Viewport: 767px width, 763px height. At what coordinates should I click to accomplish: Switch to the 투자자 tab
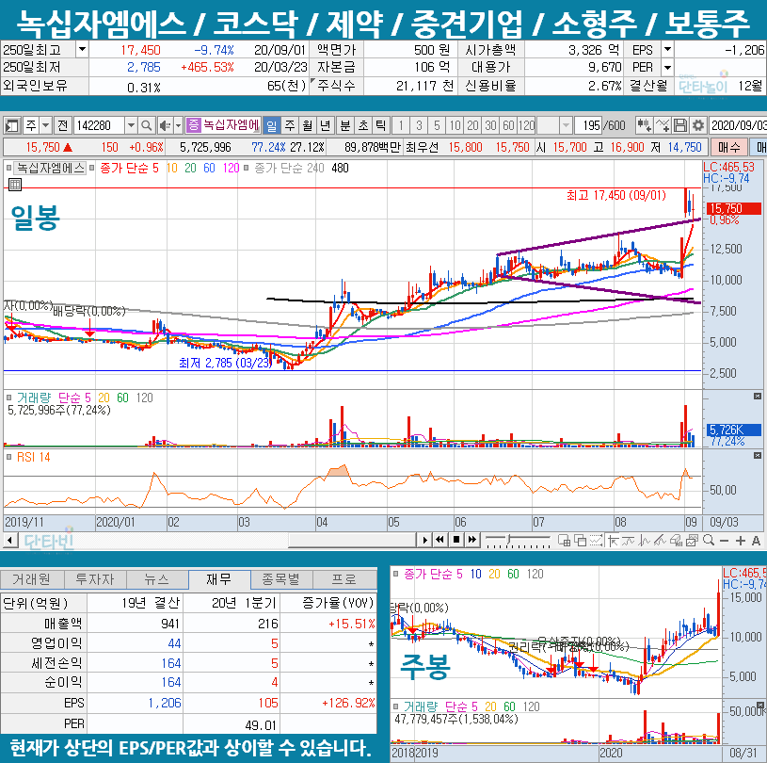coord(94,579)
